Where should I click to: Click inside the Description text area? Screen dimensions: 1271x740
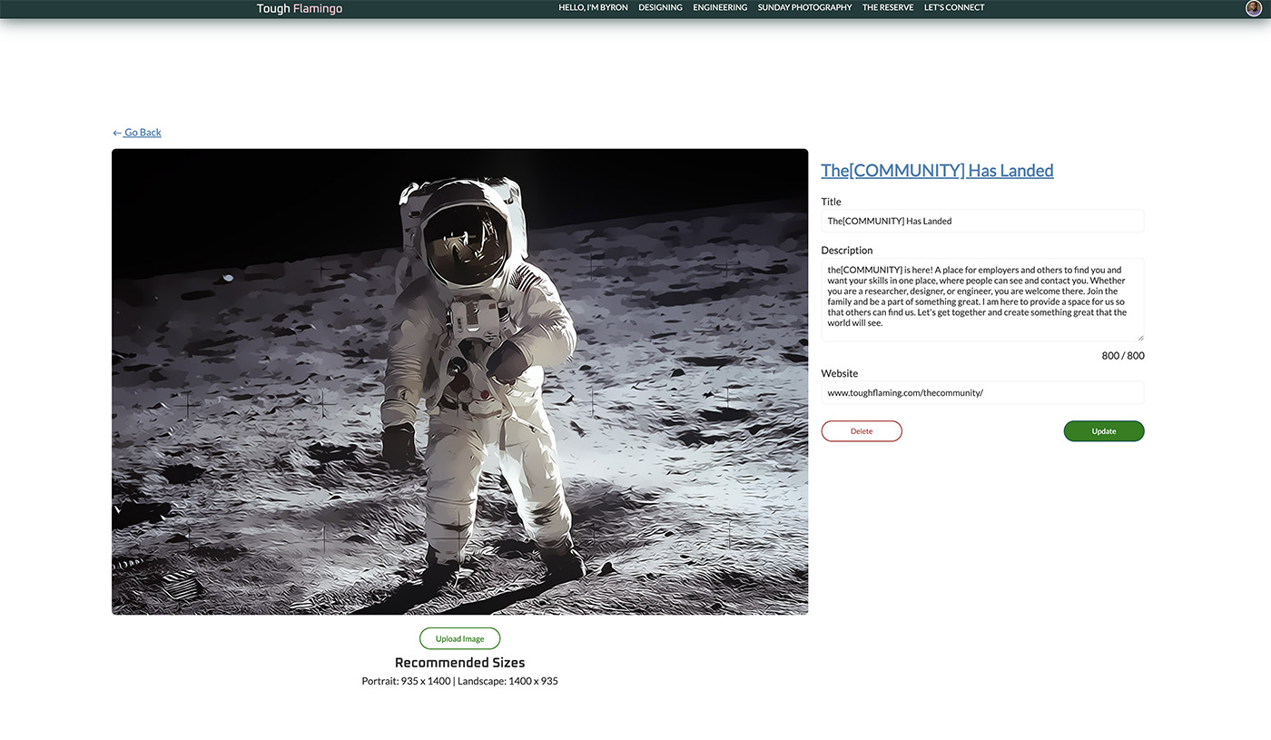pyautogui.click(x=982, y=300)
